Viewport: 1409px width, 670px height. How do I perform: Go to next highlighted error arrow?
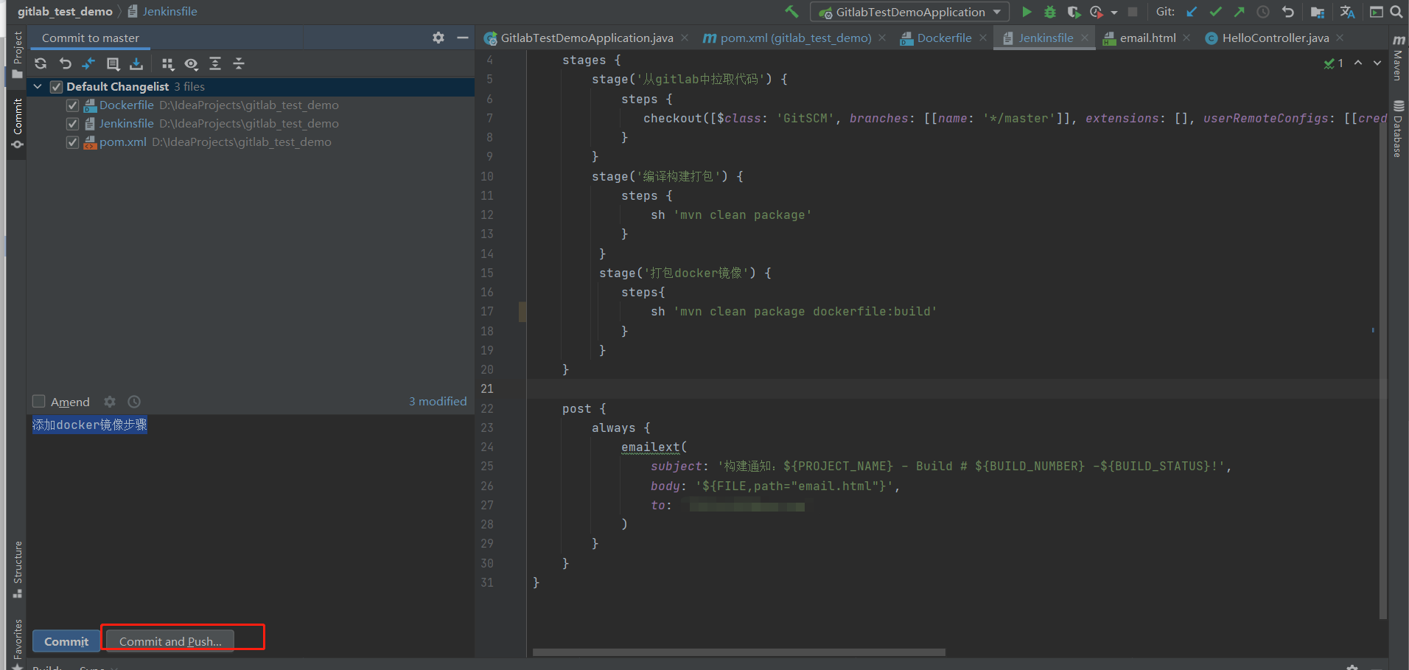(1377, 63)
